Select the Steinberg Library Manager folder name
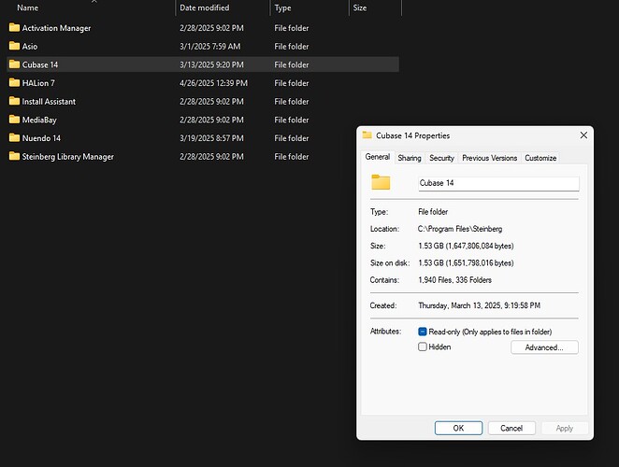 [x=68, y=157]
